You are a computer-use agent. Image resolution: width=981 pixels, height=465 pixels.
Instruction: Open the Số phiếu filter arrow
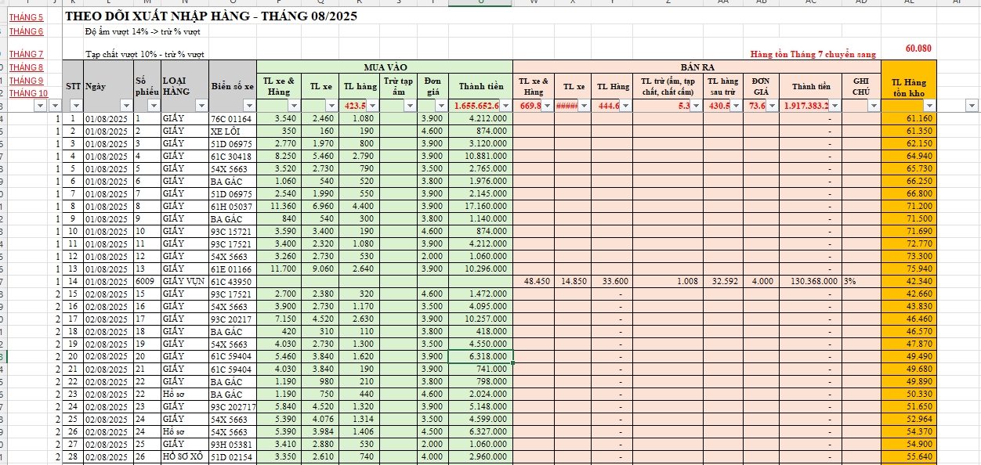[154, 105]
